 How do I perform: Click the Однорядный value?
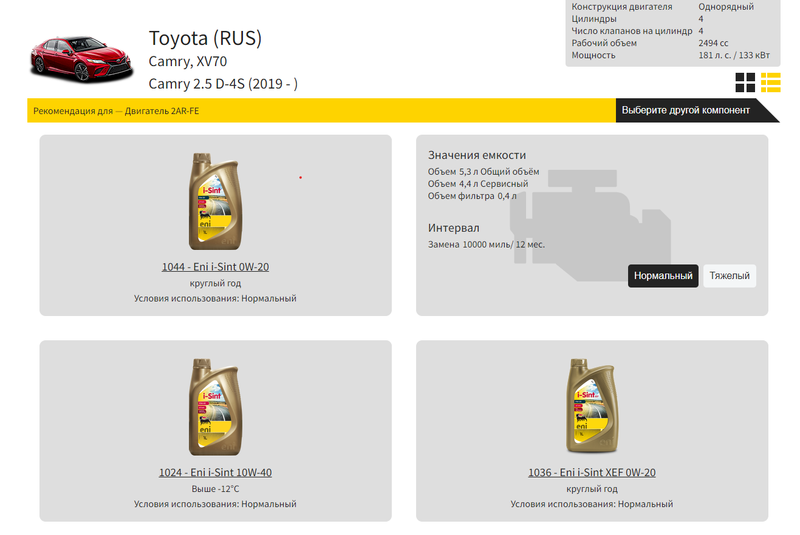click(x=726, y=7)
